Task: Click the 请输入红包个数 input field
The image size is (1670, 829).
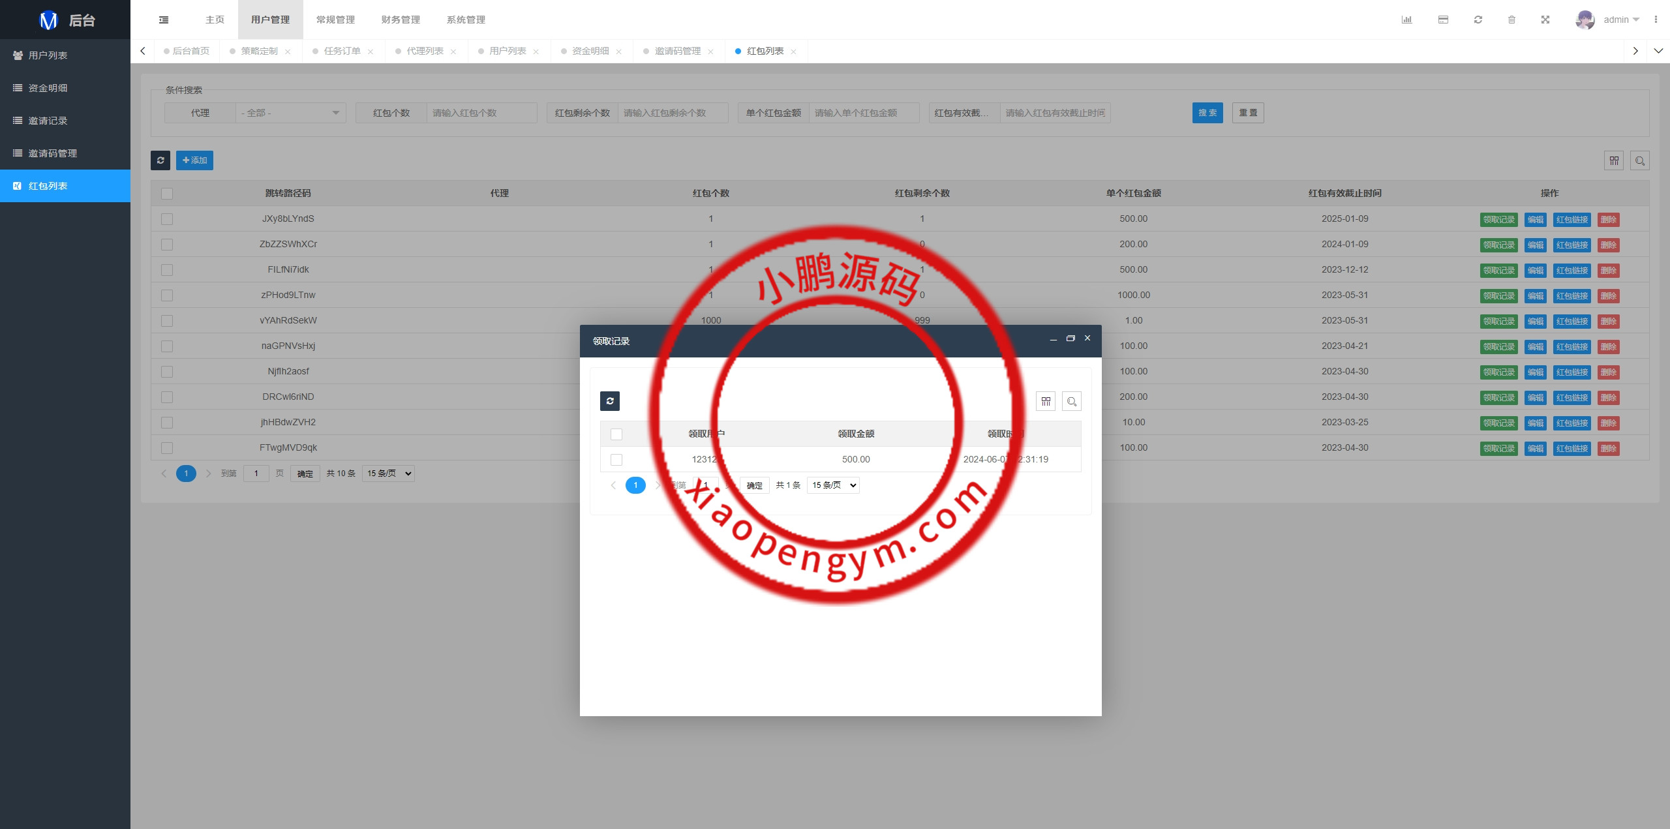Action: point(481,113)
